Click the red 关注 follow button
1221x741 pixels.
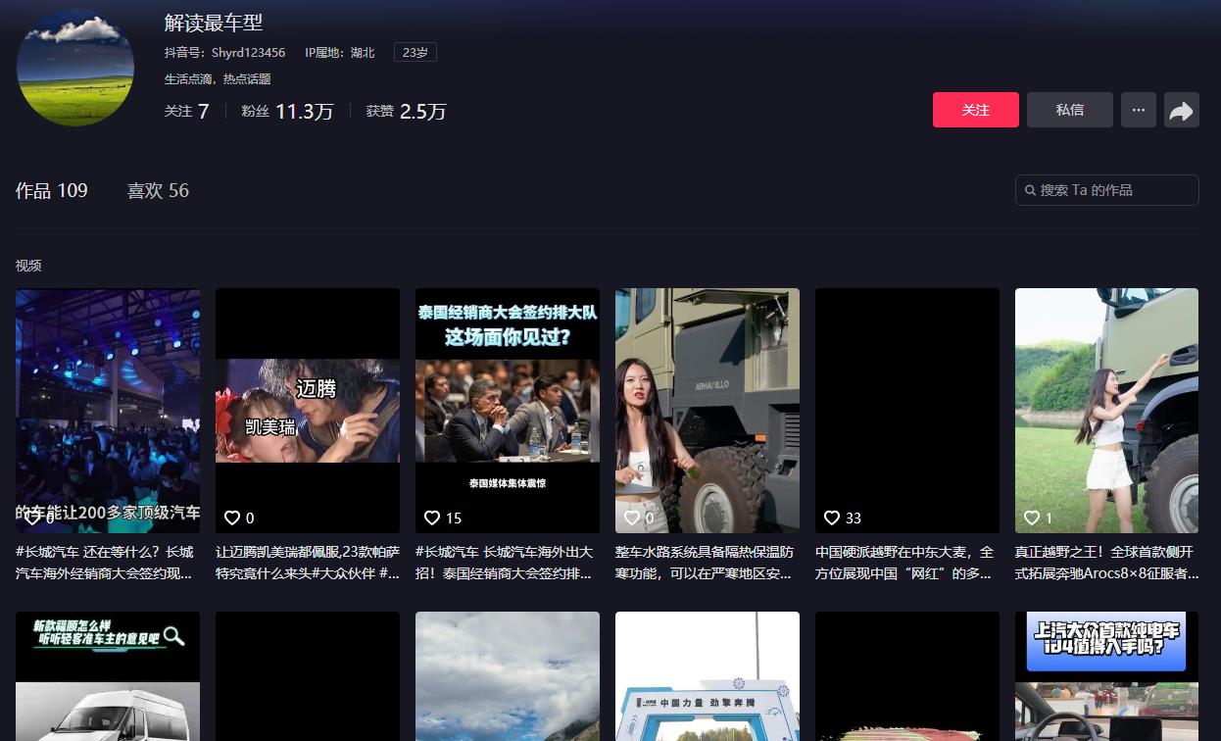pyautogui.click(x=975, y=110)
